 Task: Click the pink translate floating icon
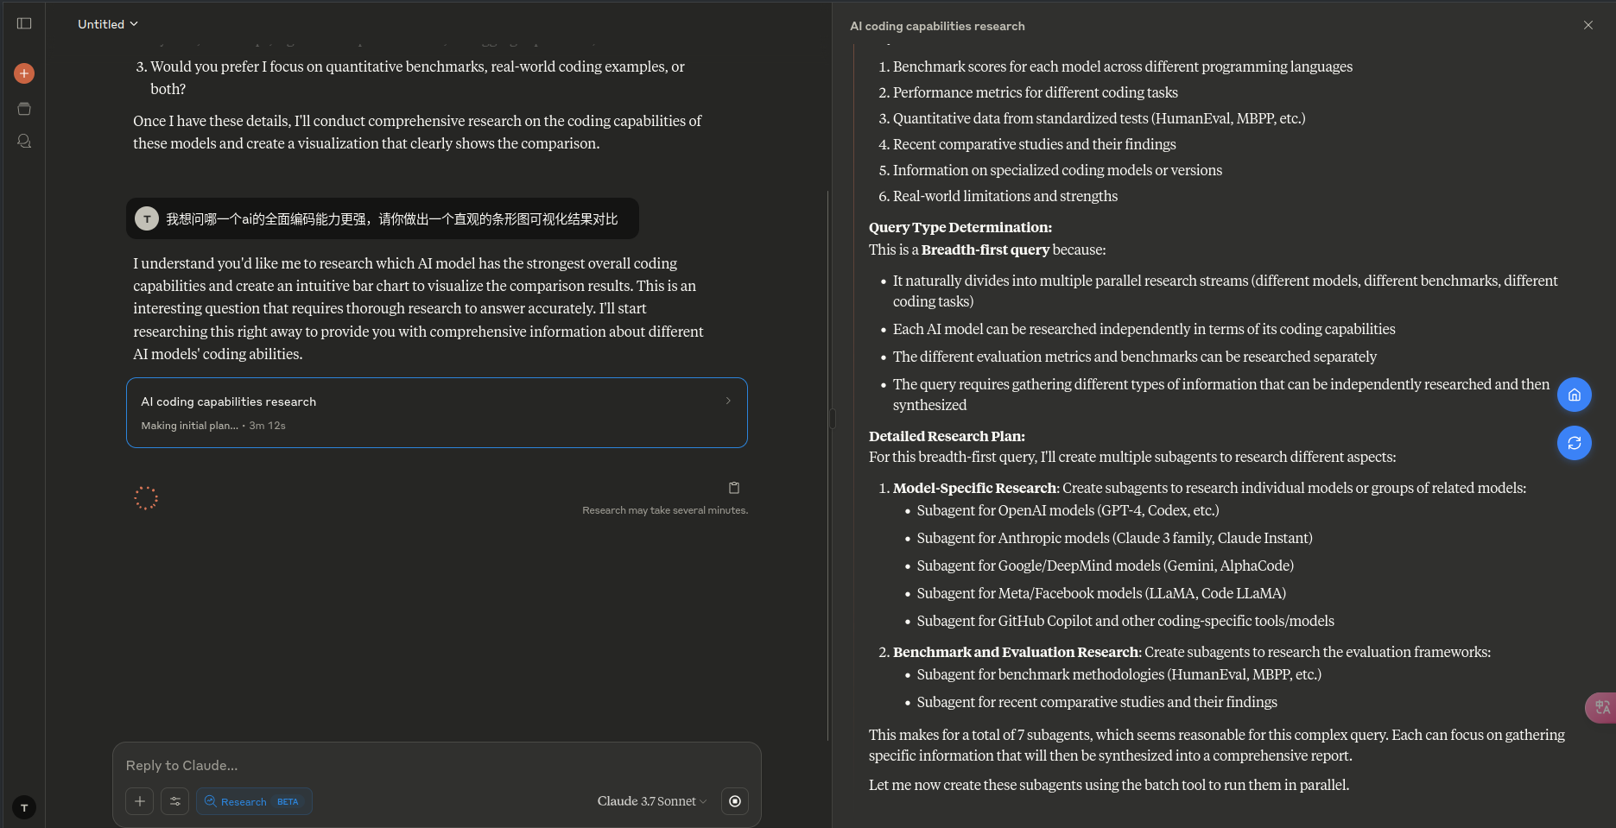[1601, 707]
